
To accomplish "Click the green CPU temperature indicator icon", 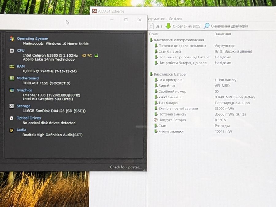I will [96, 55].
